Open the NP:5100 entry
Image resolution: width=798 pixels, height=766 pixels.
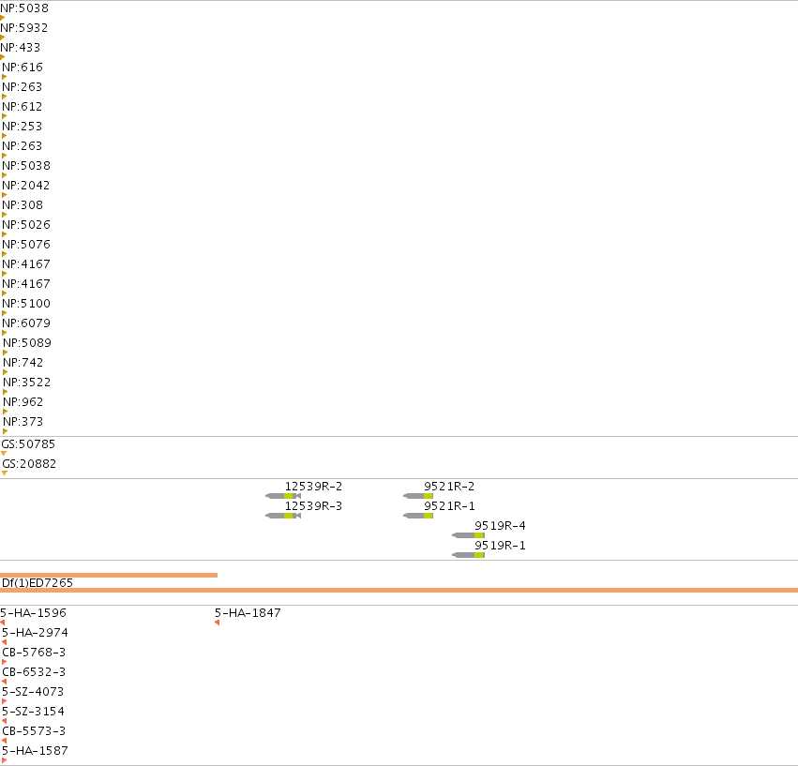click(x=26, y=304)
